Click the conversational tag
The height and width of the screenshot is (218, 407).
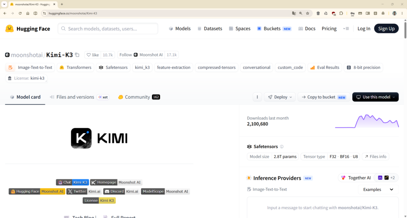256,67
